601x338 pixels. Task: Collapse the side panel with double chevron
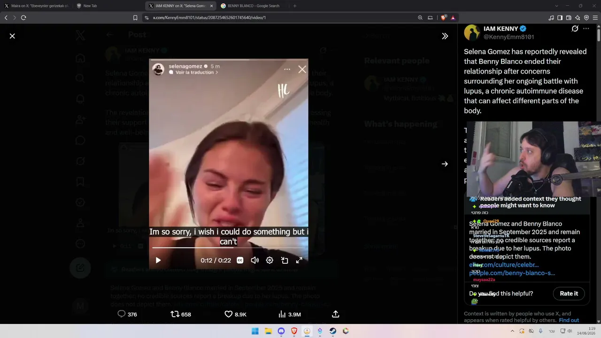(445, 36)
